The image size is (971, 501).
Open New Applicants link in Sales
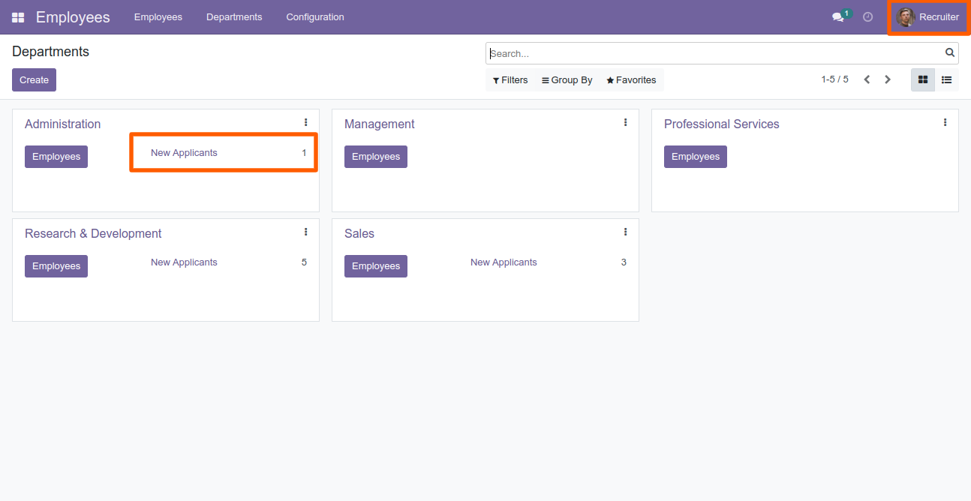[504, 262]
